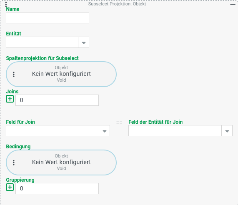This screenshot has height=205, width=238.
Task: Open menu dots in Spaltenprojektion object
Action: point(14,74)
